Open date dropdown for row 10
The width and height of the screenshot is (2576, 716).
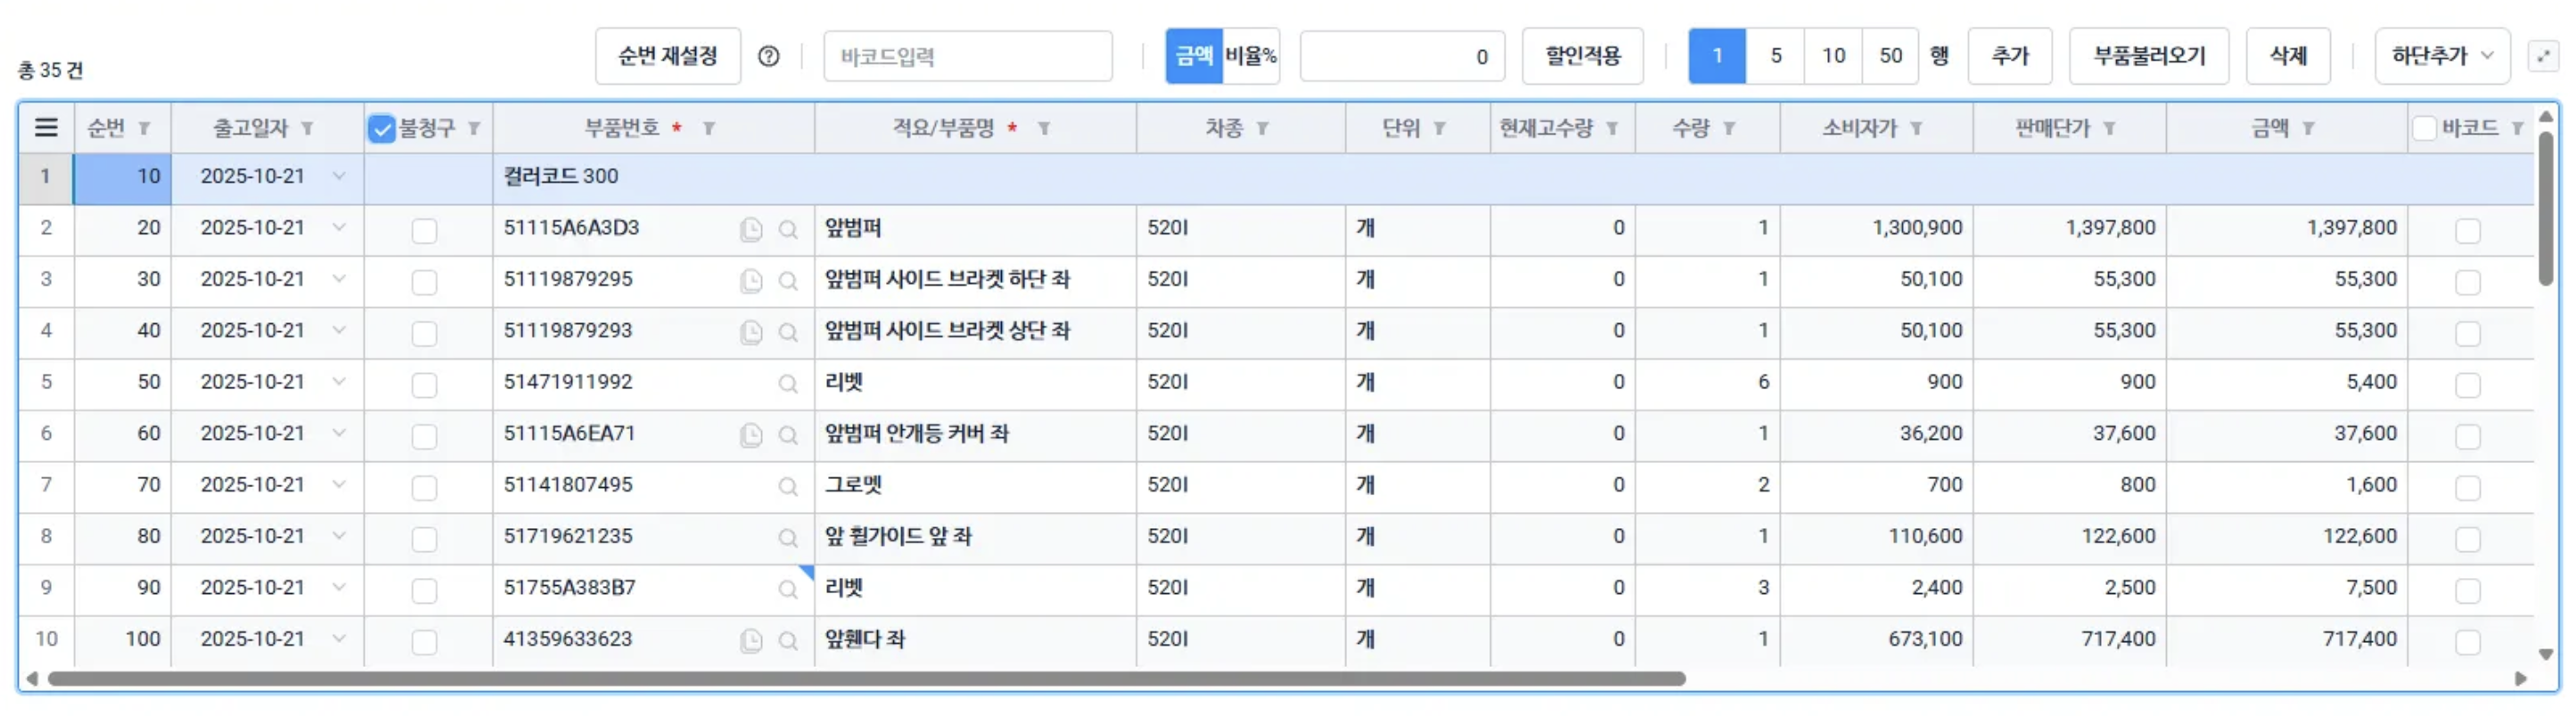[339, 176]
